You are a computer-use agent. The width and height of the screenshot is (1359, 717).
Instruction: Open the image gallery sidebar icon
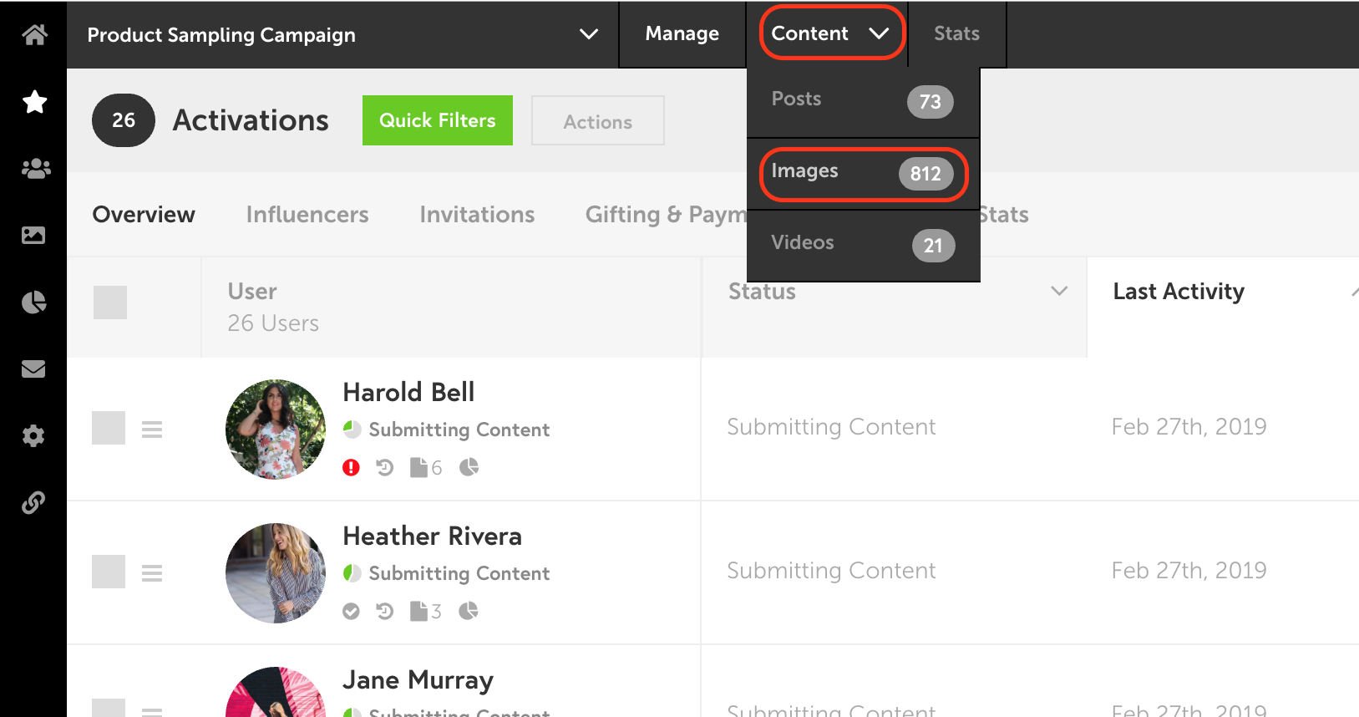33,236
